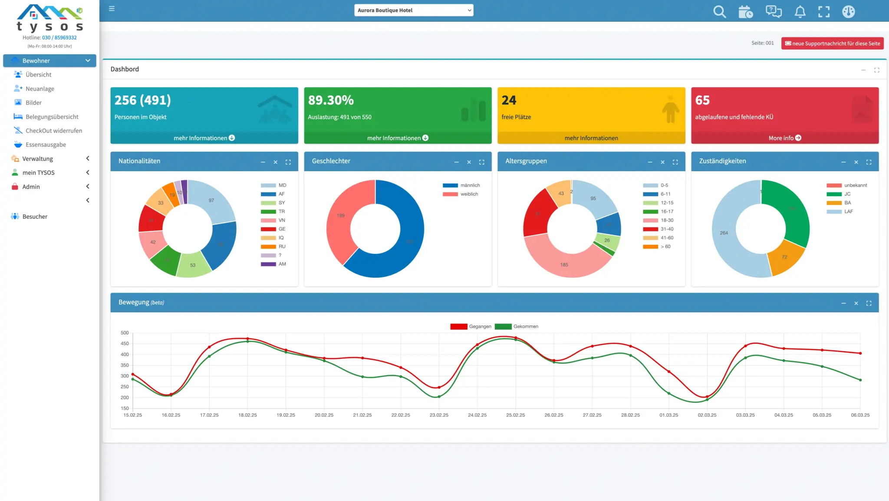Maximize the Zuständigkeiten panel
Screen dimensions: 889x501
[869, 162]
